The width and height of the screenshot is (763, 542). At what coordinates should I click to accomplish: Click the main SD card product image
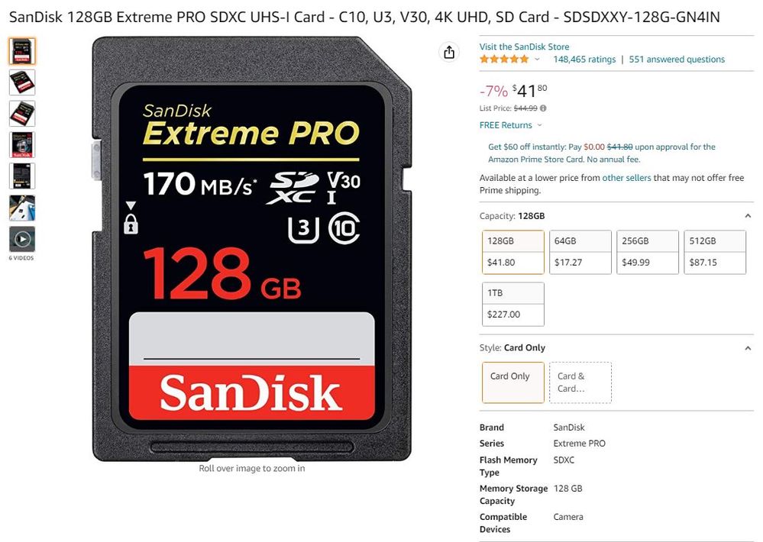click(251, 249)
